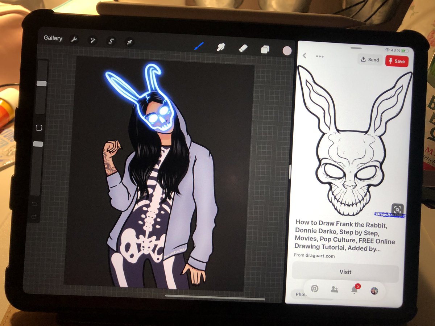
Task: Select the Smudge tool
Action: (221, 46)
